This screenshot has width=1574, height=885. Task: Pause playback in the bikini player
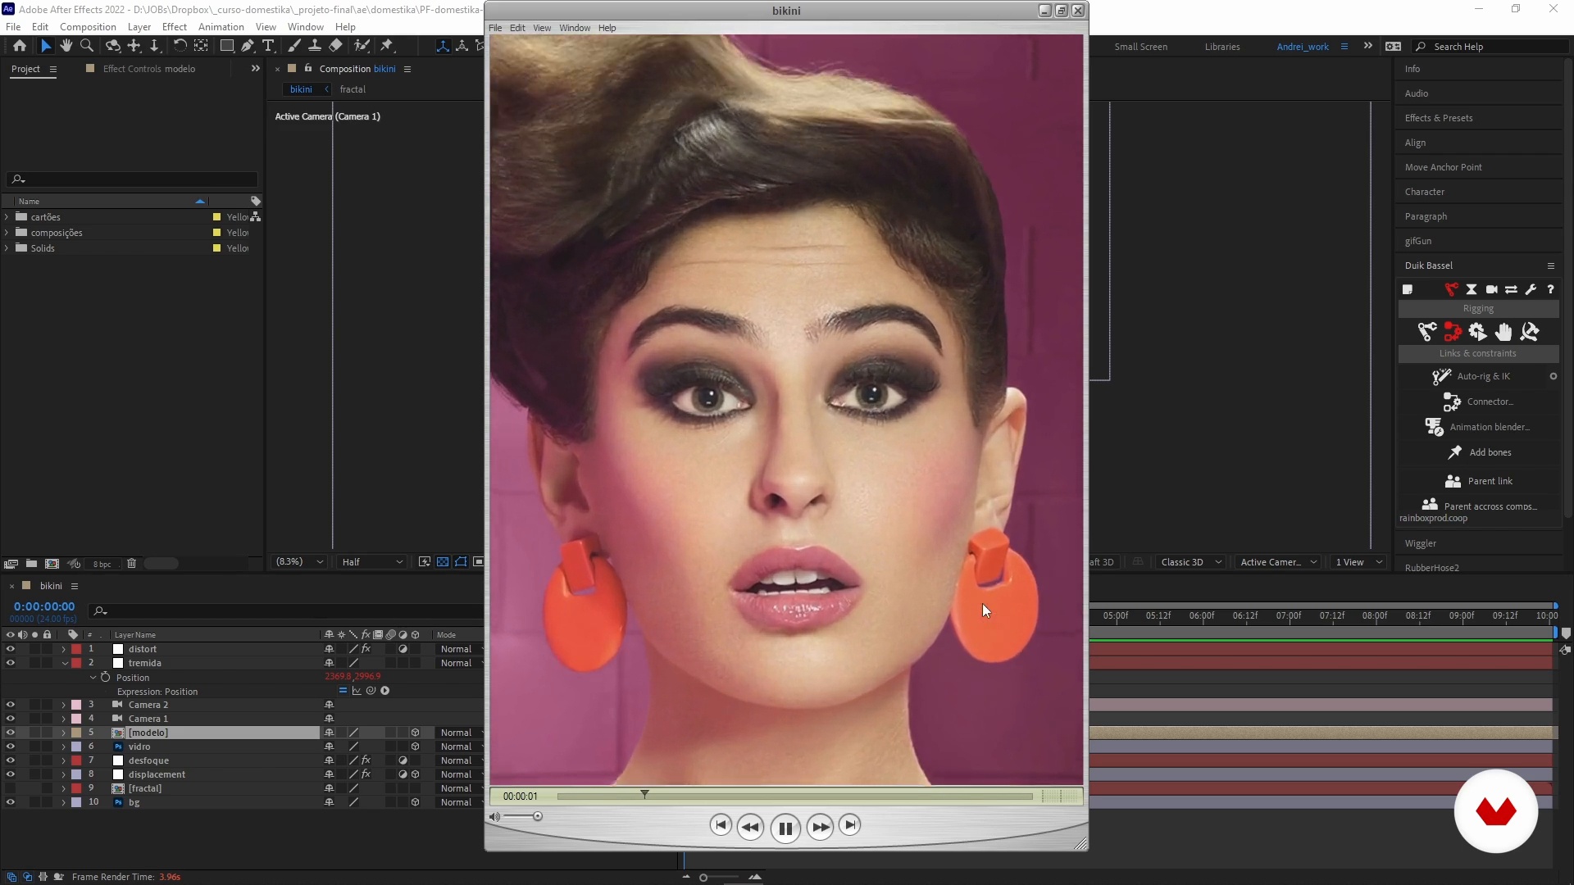(x=785, y=828)
